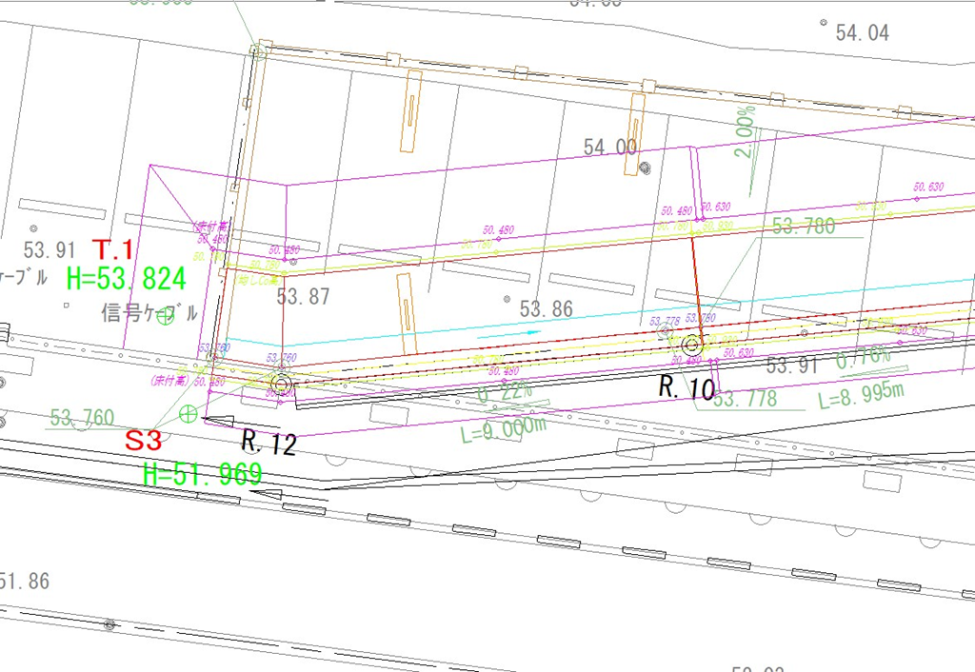Select the R. 12 label
The width and height of the screenshot is (975, 672).
[269, 442]
